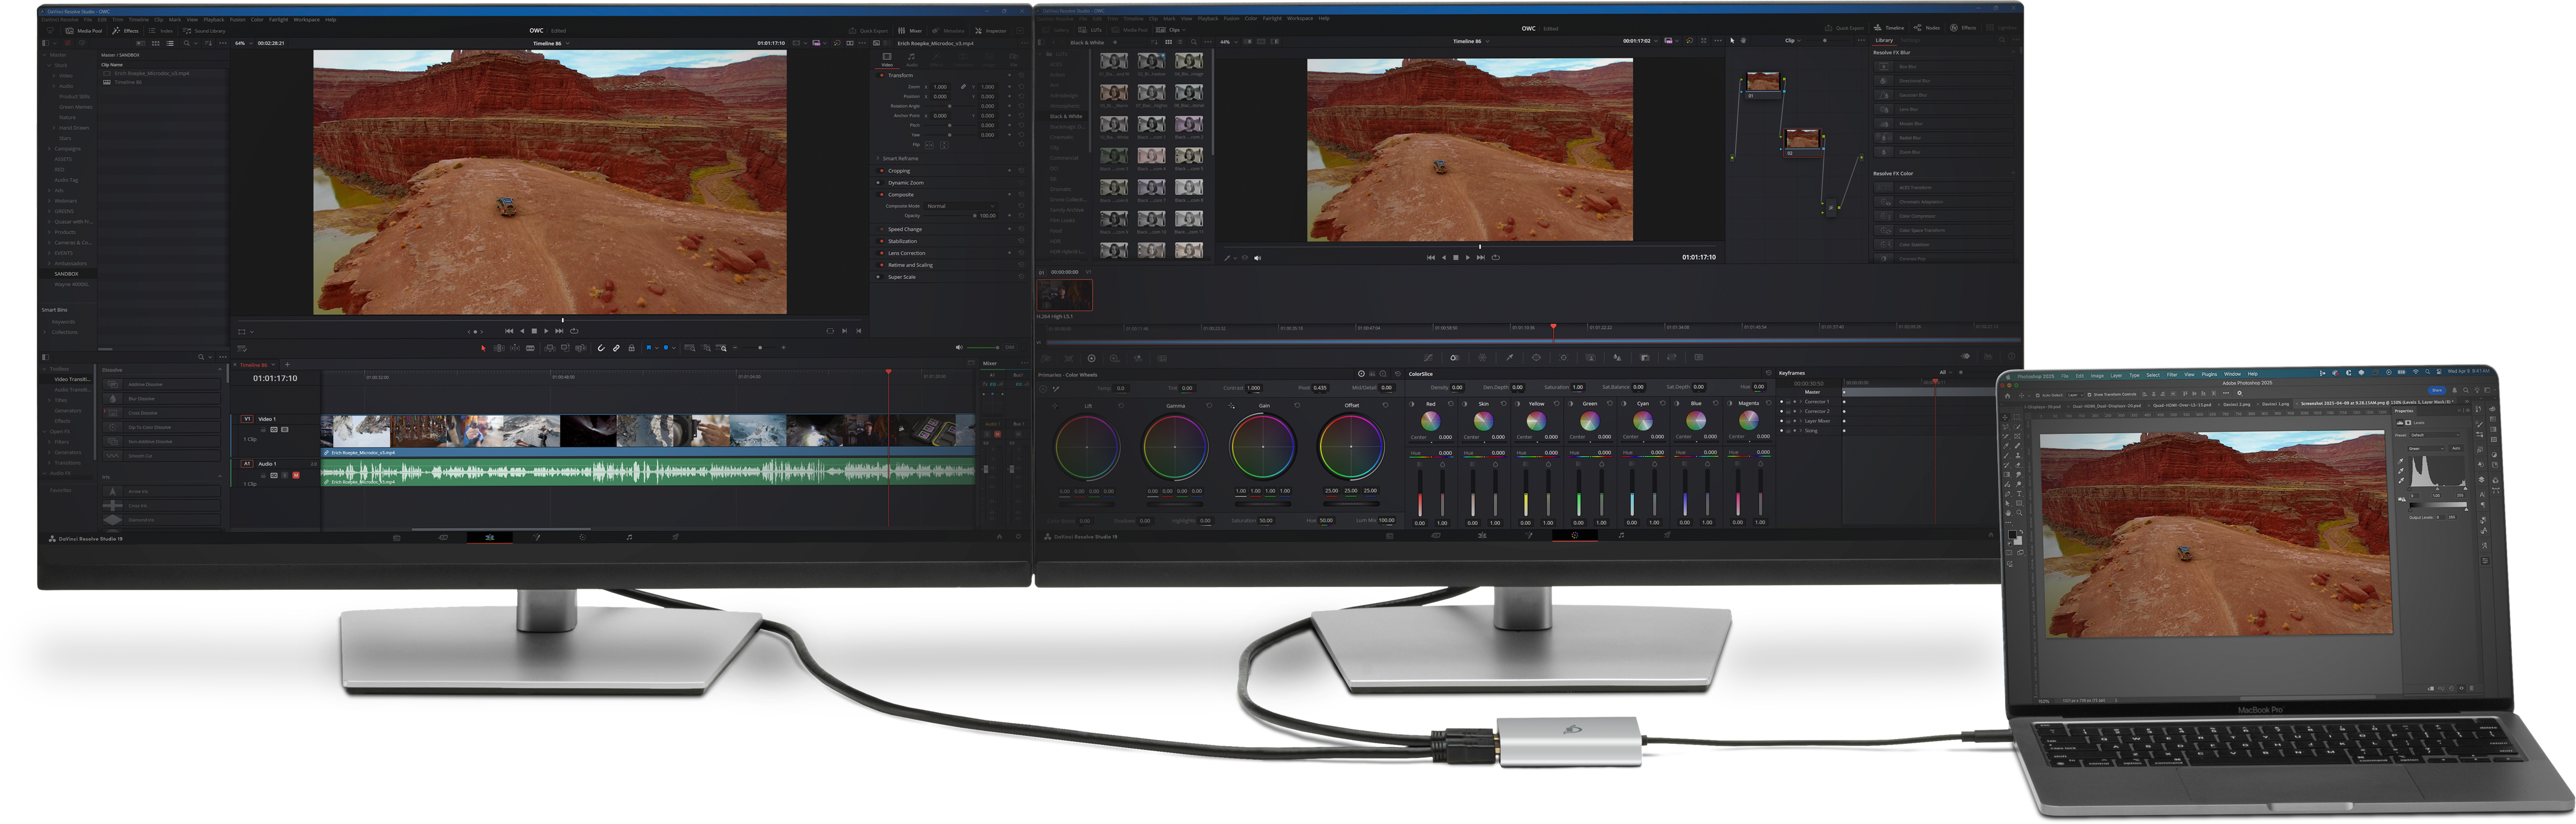This screenshot has height=824, width=2576.
Task: Mute the Audio 1 track
Action: 296,475
